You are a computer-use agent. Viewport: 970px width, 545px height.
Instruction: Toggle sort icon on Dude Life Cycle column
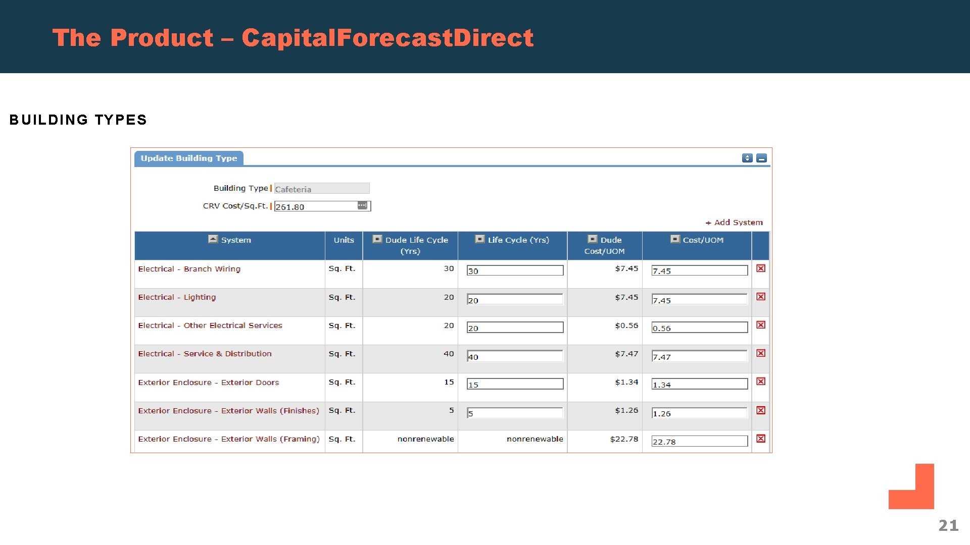[377, 239]
